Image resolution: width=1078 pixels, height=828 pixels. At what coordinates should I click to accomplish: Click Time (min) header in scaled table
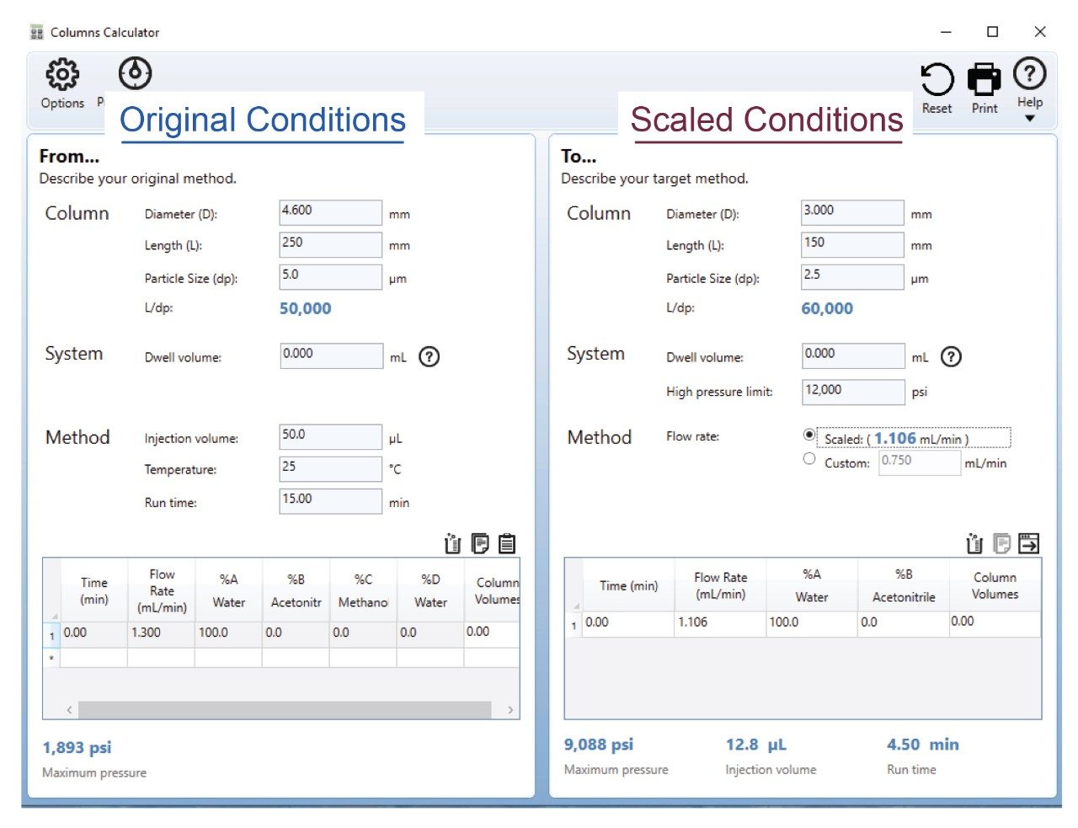tap(628, 585)
